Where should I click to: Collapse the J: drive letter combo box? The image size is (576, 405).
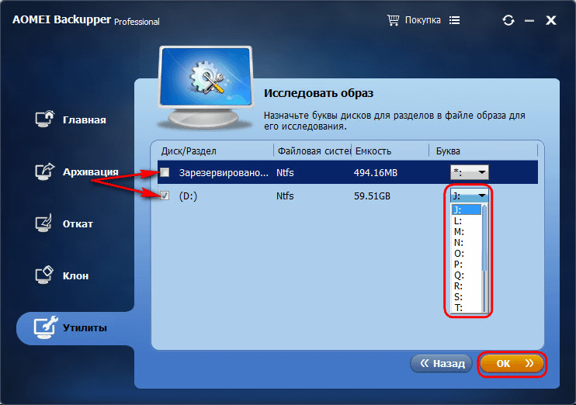click(x=482, y=196)
